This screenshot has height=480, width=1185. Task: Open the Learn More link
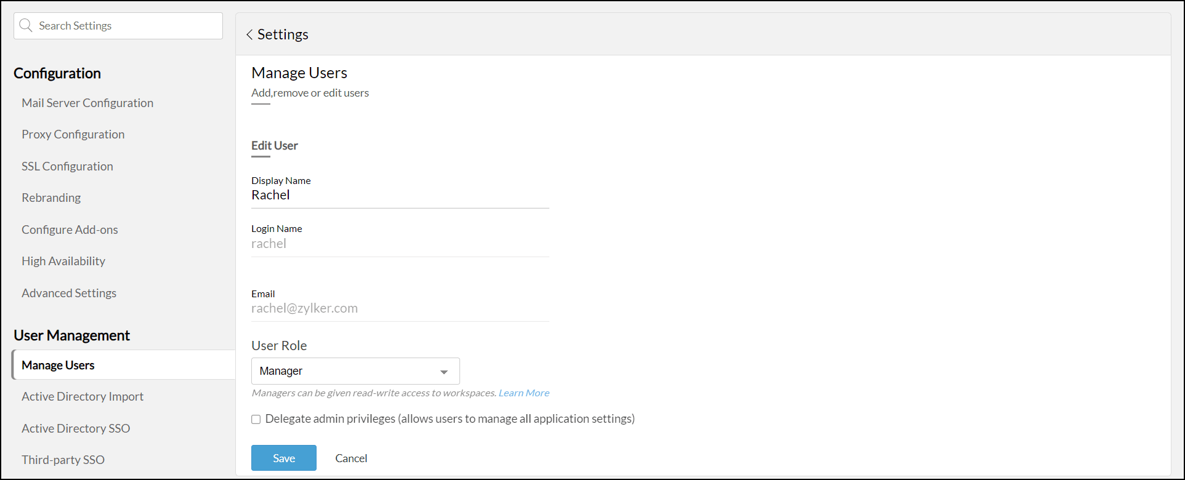coord(524,393)
